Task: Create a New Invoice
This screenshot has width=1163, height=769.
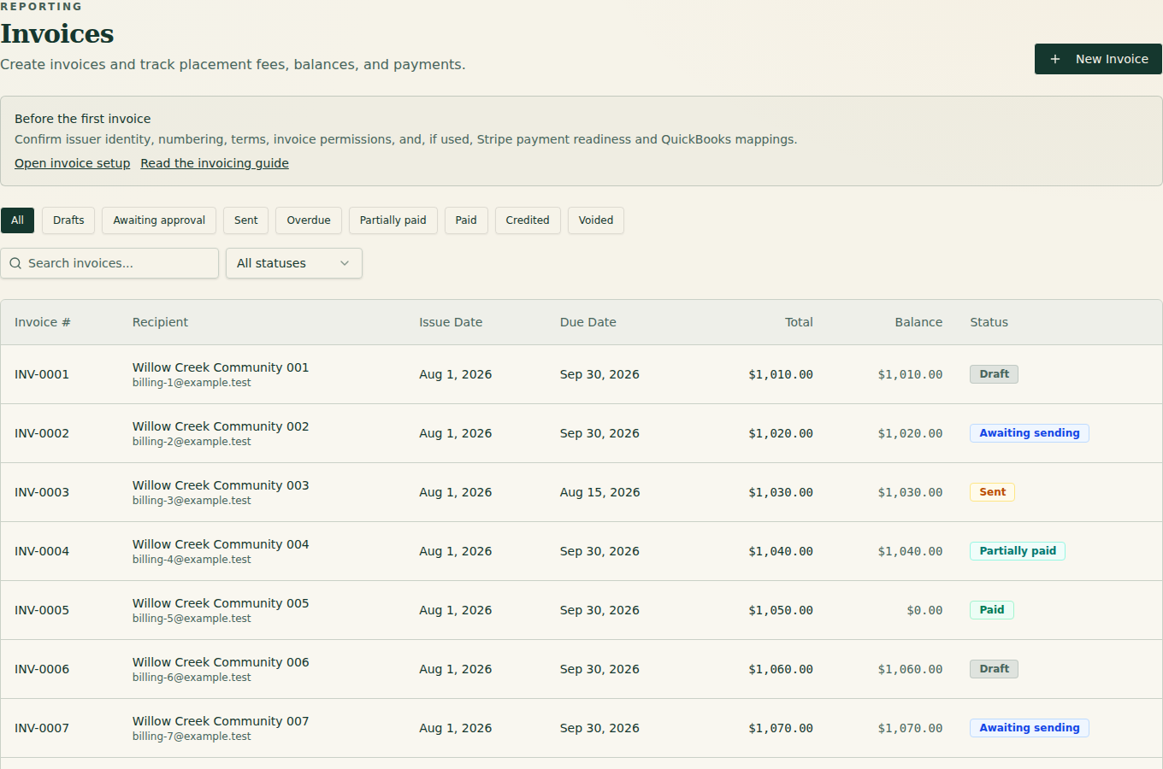Action: tap(1098, 59)
